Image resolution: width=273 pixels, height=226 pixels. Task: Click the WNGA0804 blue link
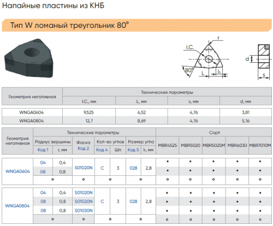click(x=17, y=206)
